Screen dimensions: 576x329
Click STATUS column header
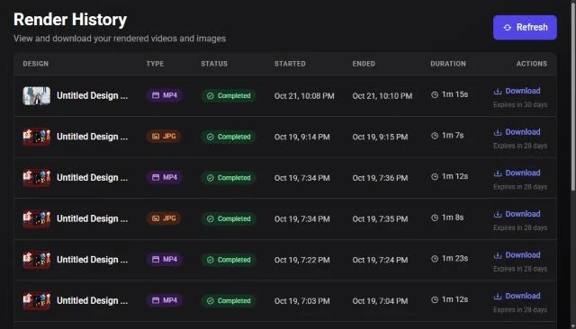[x=214, y=64]
